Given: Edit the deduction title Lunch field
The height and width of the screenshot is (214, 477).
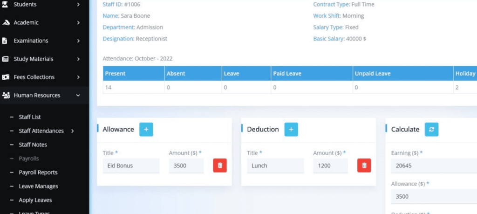Looking at the screenshot, I should [275, 166].
